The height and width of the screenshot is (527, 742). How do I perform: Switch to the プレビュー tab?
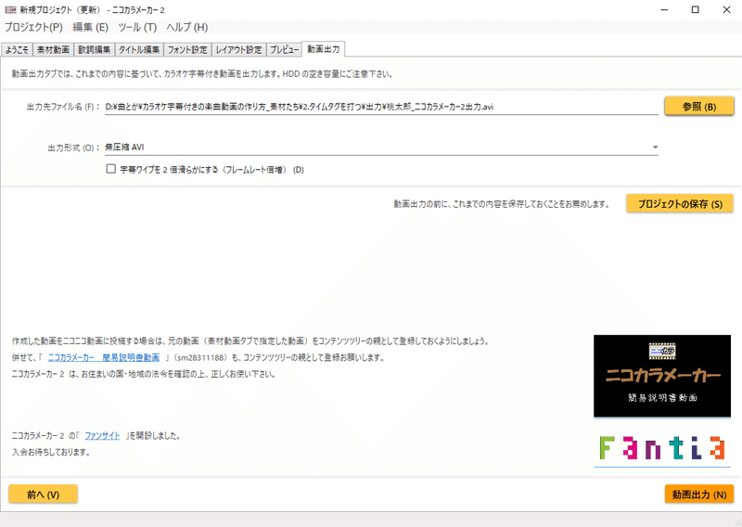284,50
